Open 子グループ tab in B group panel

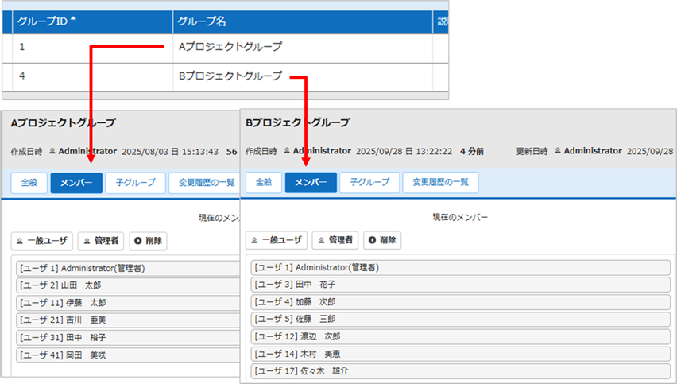pyautogui.click(x=369, y=183)
